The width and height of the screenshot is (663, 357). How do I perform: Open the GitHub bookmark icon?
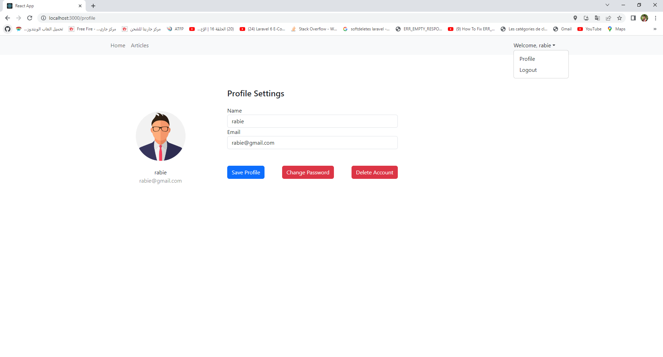click(x=7, y=29)
